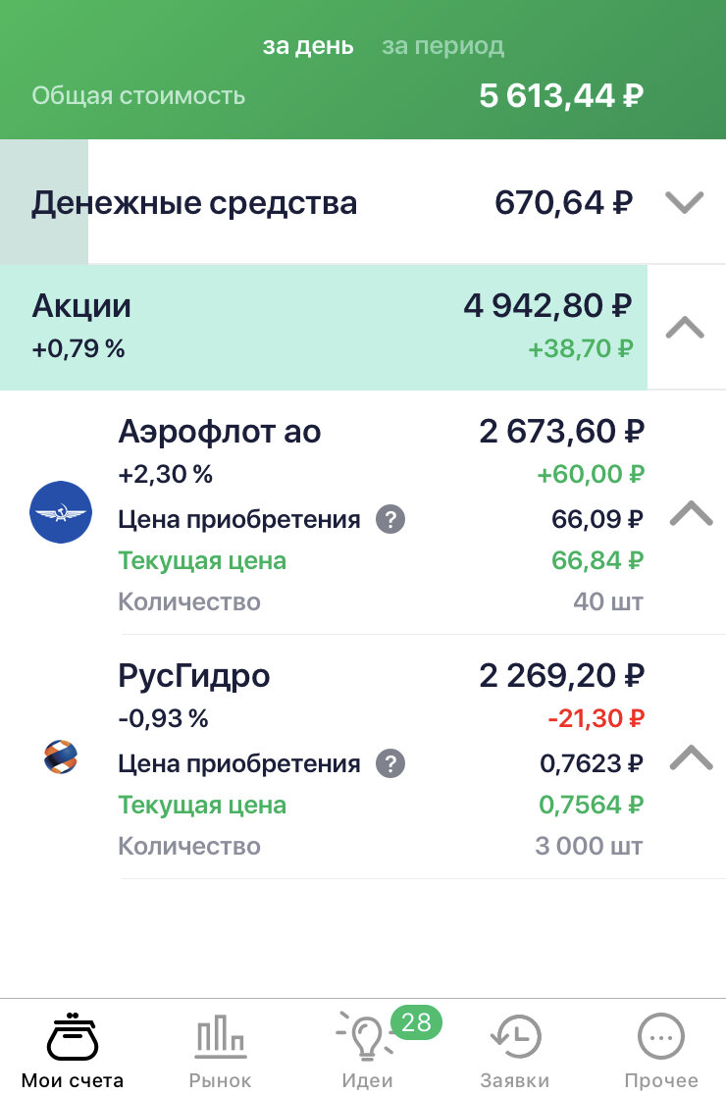Open the Мои счета wallet tab

click(x=73, y=1051)
